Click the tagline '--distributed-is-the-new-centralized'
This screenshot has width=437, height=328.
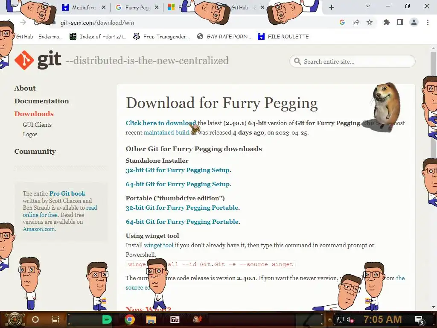pos(147,61)
